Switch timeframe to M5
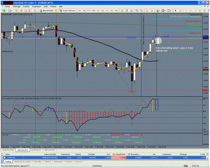210x168 pixels. (84, 11)
